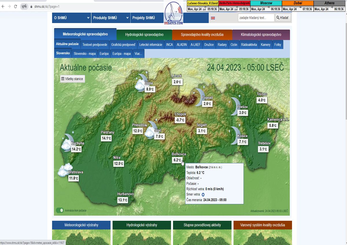Click the Poprad crescent moon icon
Image resolution: width=347 pixels, height=245 pixels.
coord(199,97)
